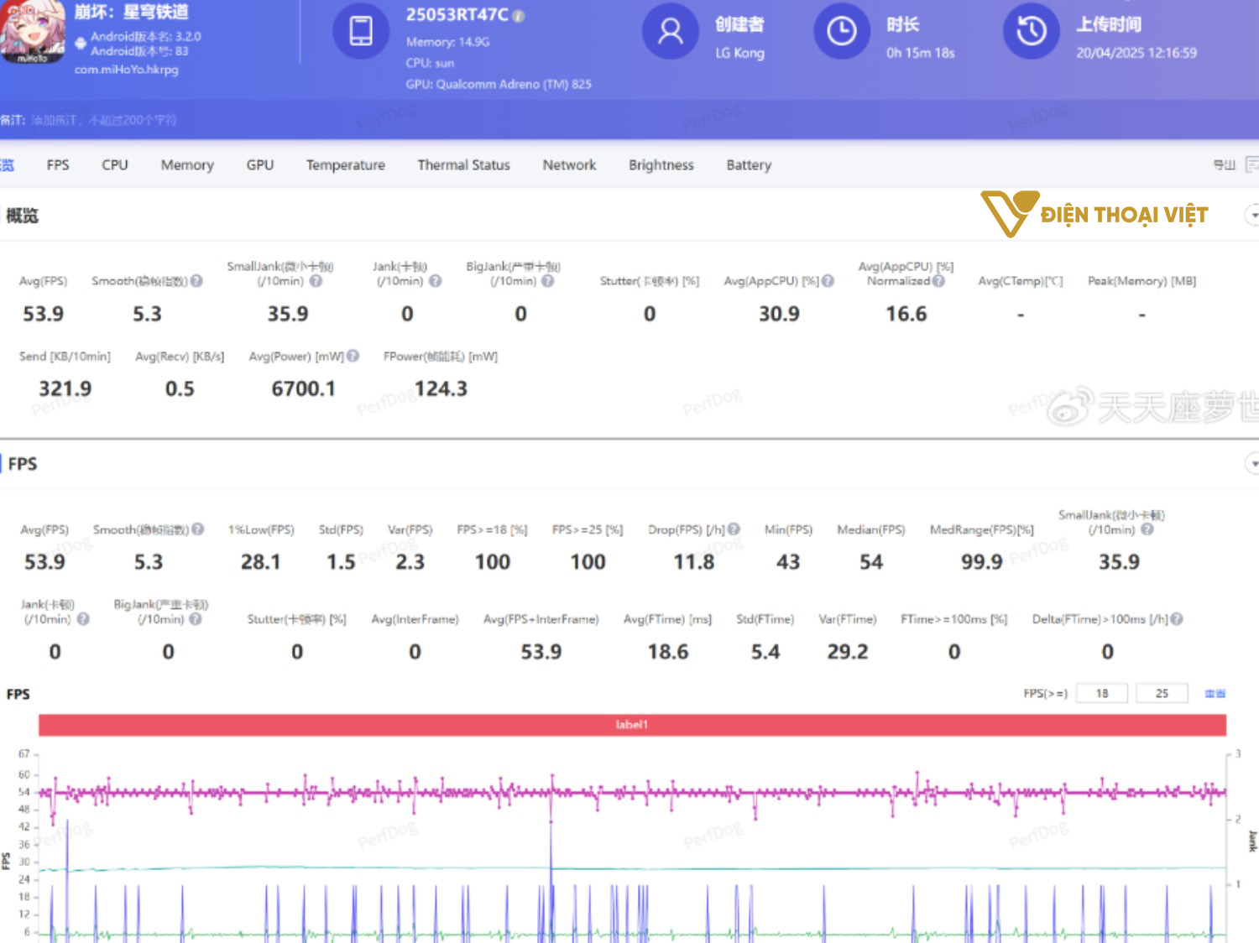1259x943 pixels.
Task: Click the creator user profile icon
Action: tap(670, 32)
